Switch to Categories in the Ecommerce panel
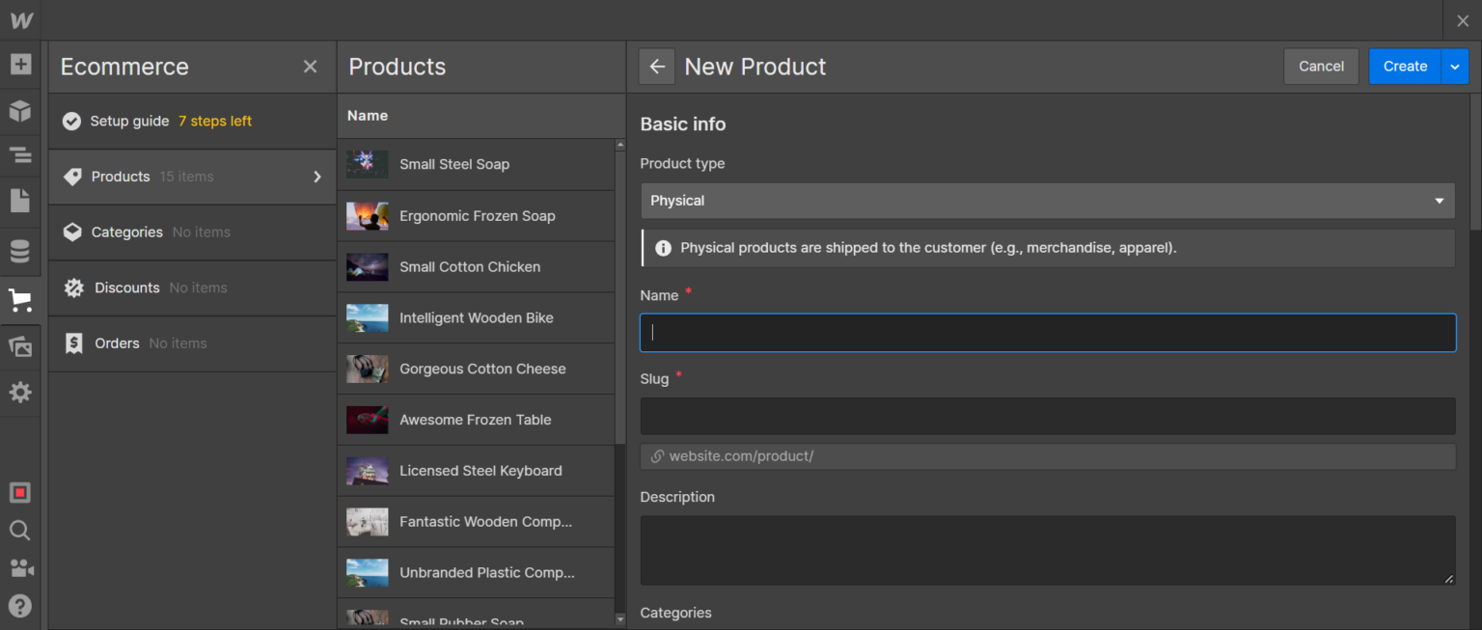Image resolution: width=1482 pixels, height=630 pixels. tap(126, 232)
